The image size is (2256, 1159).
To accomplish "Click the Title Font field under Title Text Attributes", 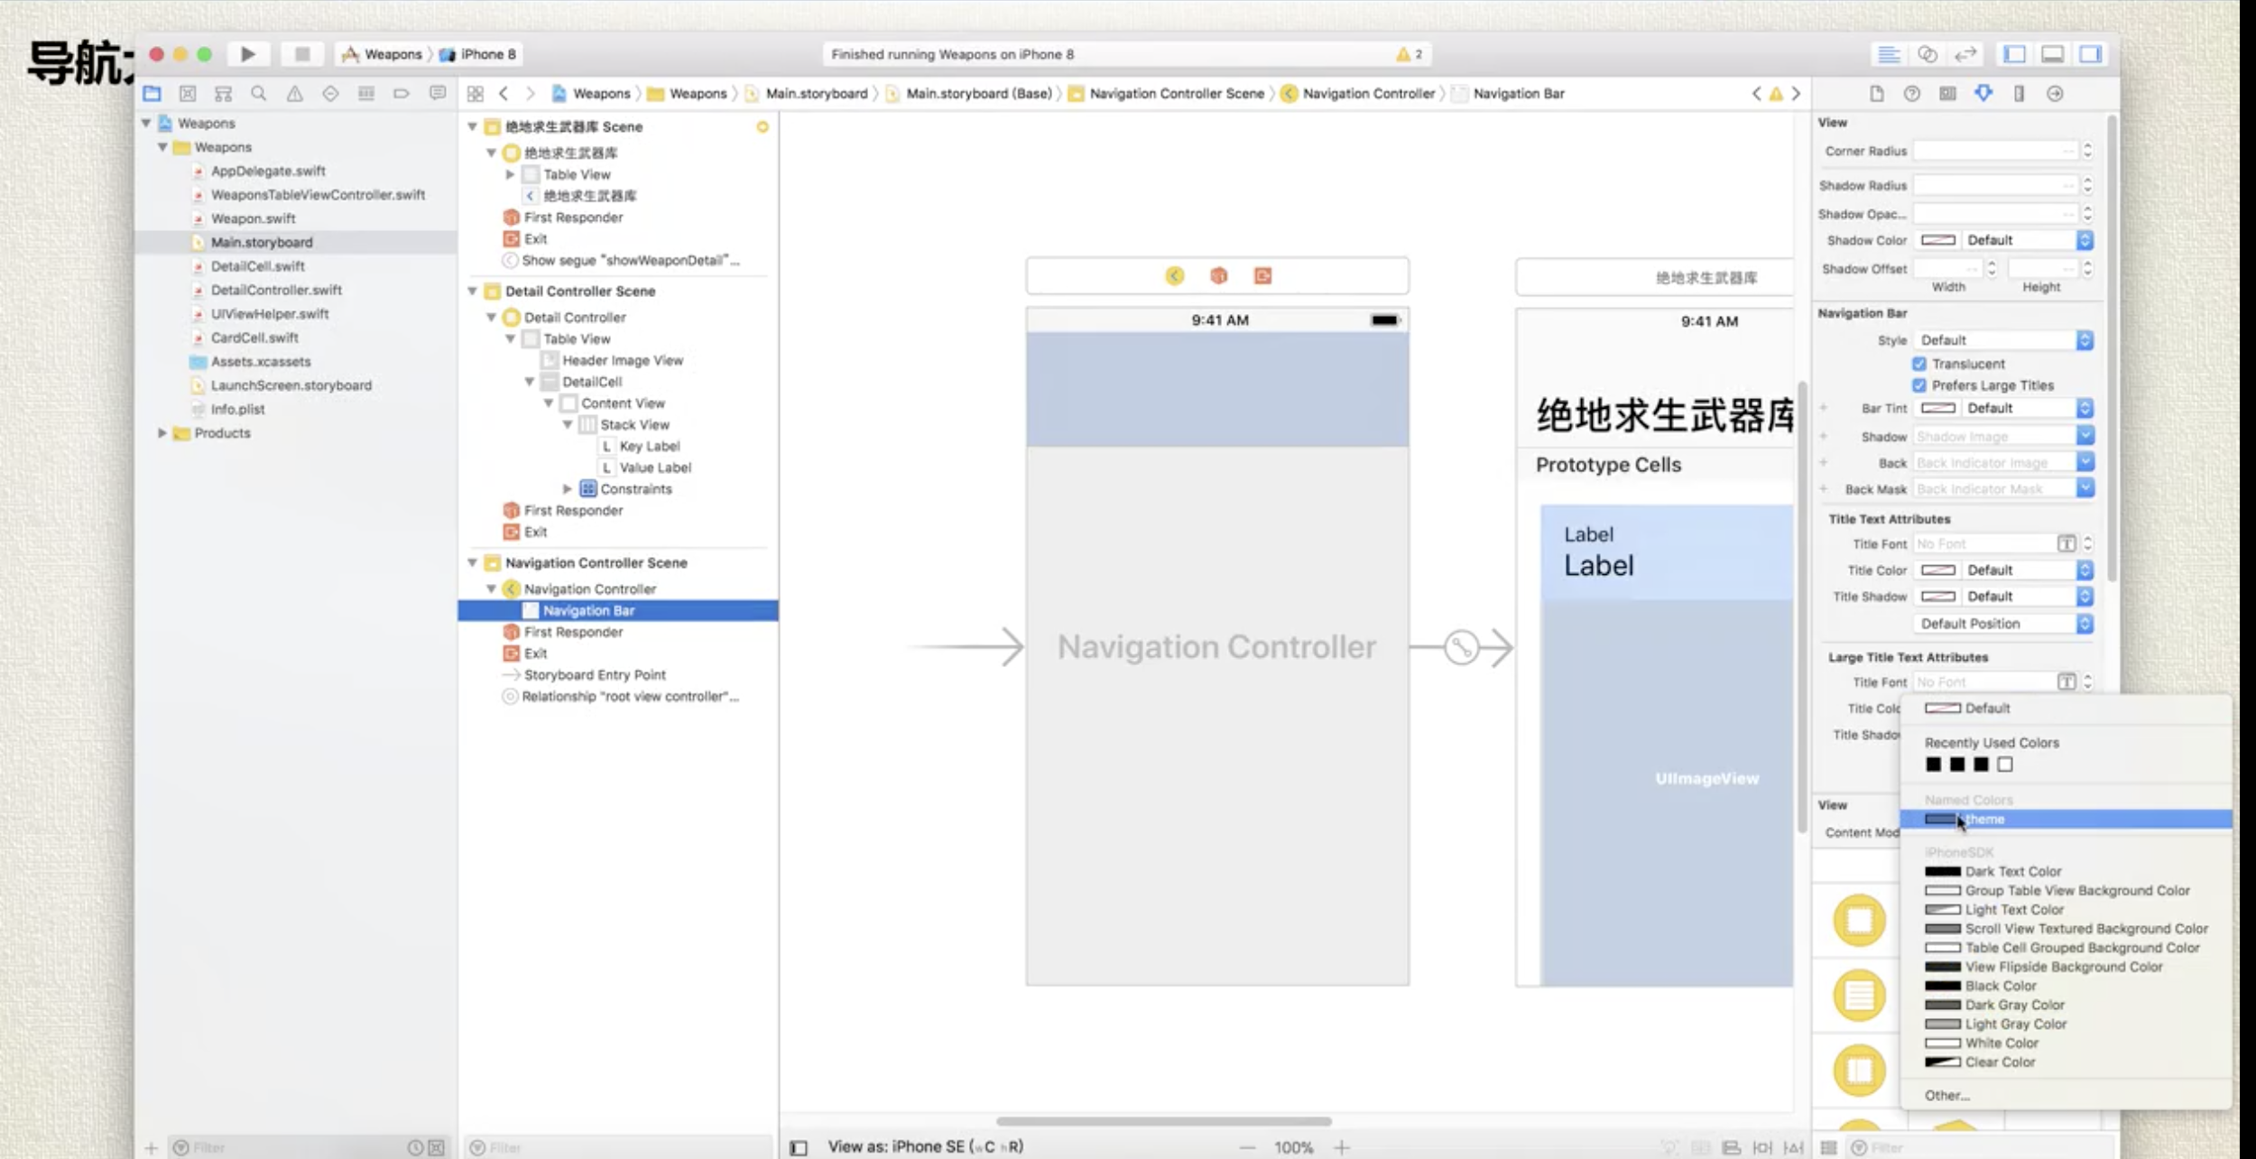I will pos(1984,543).
